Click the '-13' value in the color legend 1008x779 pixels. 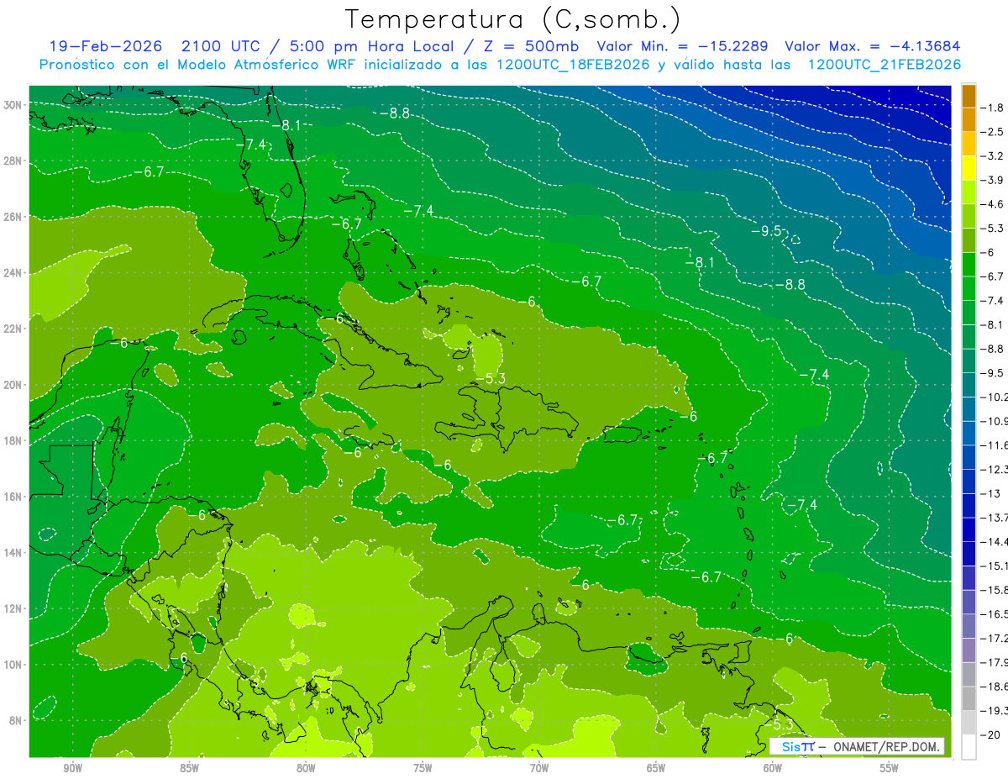pos(989,493)
